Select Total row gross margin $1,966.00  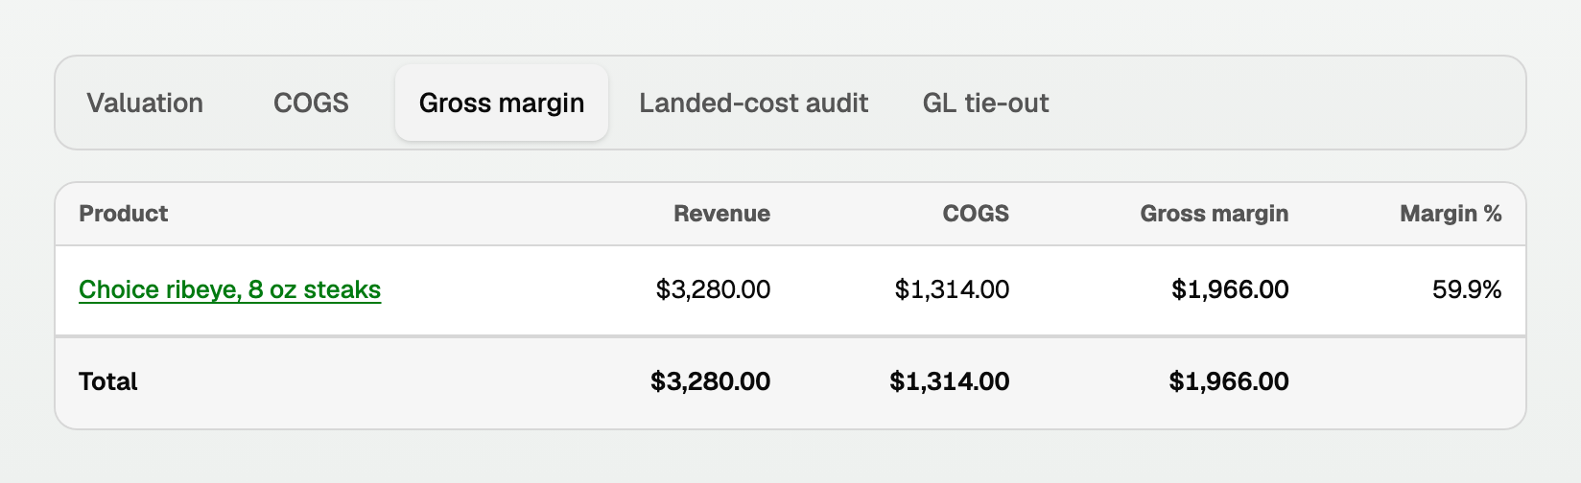[1229, 381]
